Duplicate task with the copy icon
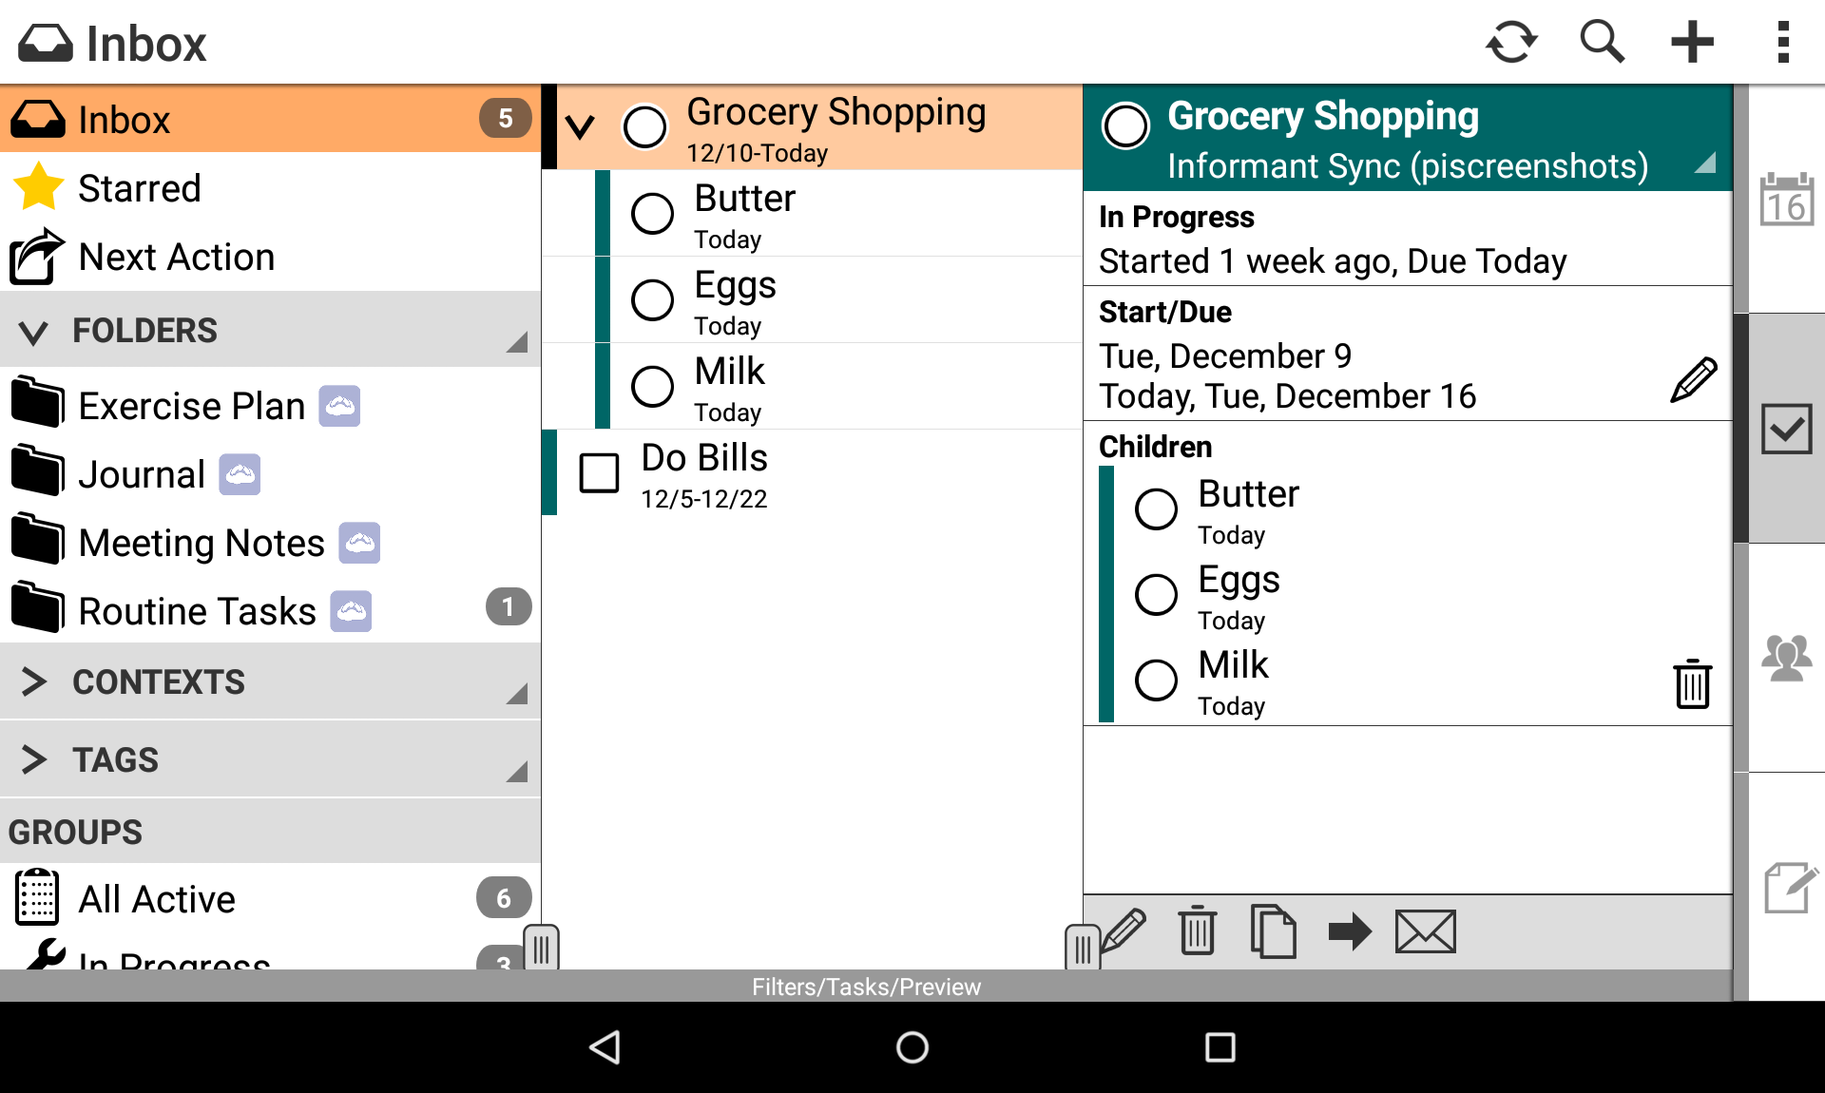Viewport: 1825px width, 1093px height. [1273, 931]
